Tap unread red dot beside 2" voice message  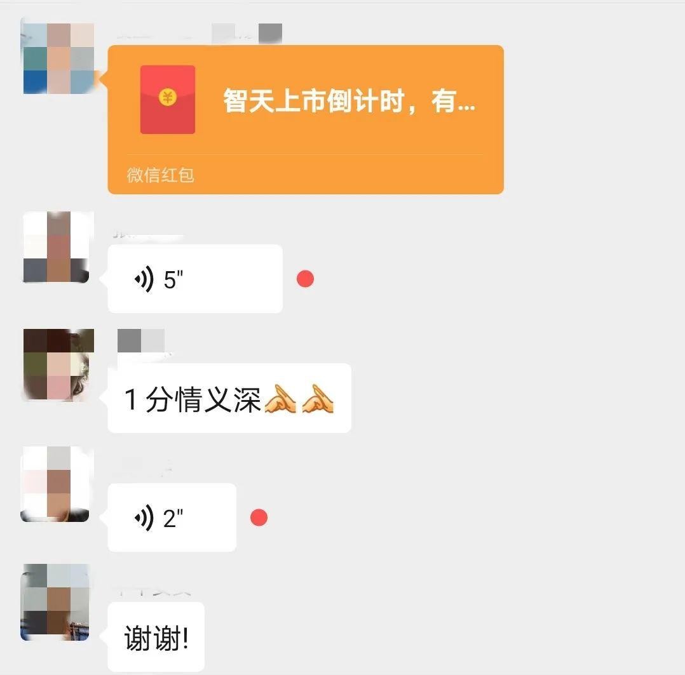pyautogui.click(x=259, y=518)
